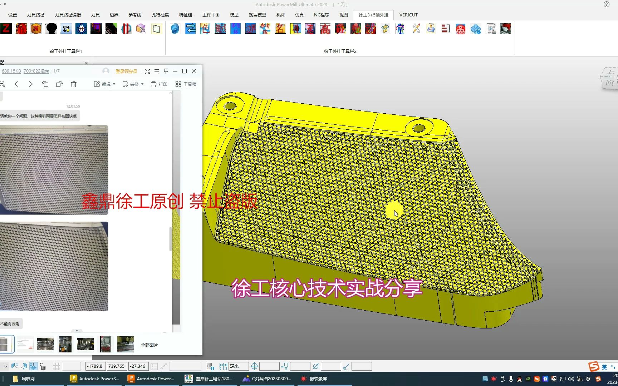Click the purple box plugin icon

coord(141,29)
